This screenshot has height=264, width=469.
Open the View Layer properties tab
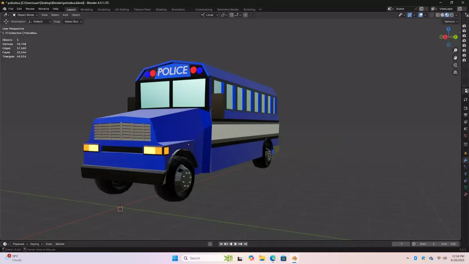465,122
